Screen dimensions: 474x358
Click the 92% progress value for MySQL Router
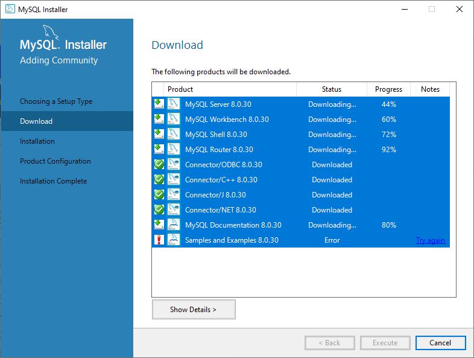click(389, 150)
